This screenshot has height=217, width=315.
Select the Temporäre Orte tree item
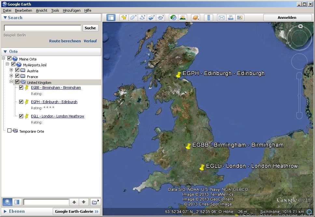tap(32, 131)
